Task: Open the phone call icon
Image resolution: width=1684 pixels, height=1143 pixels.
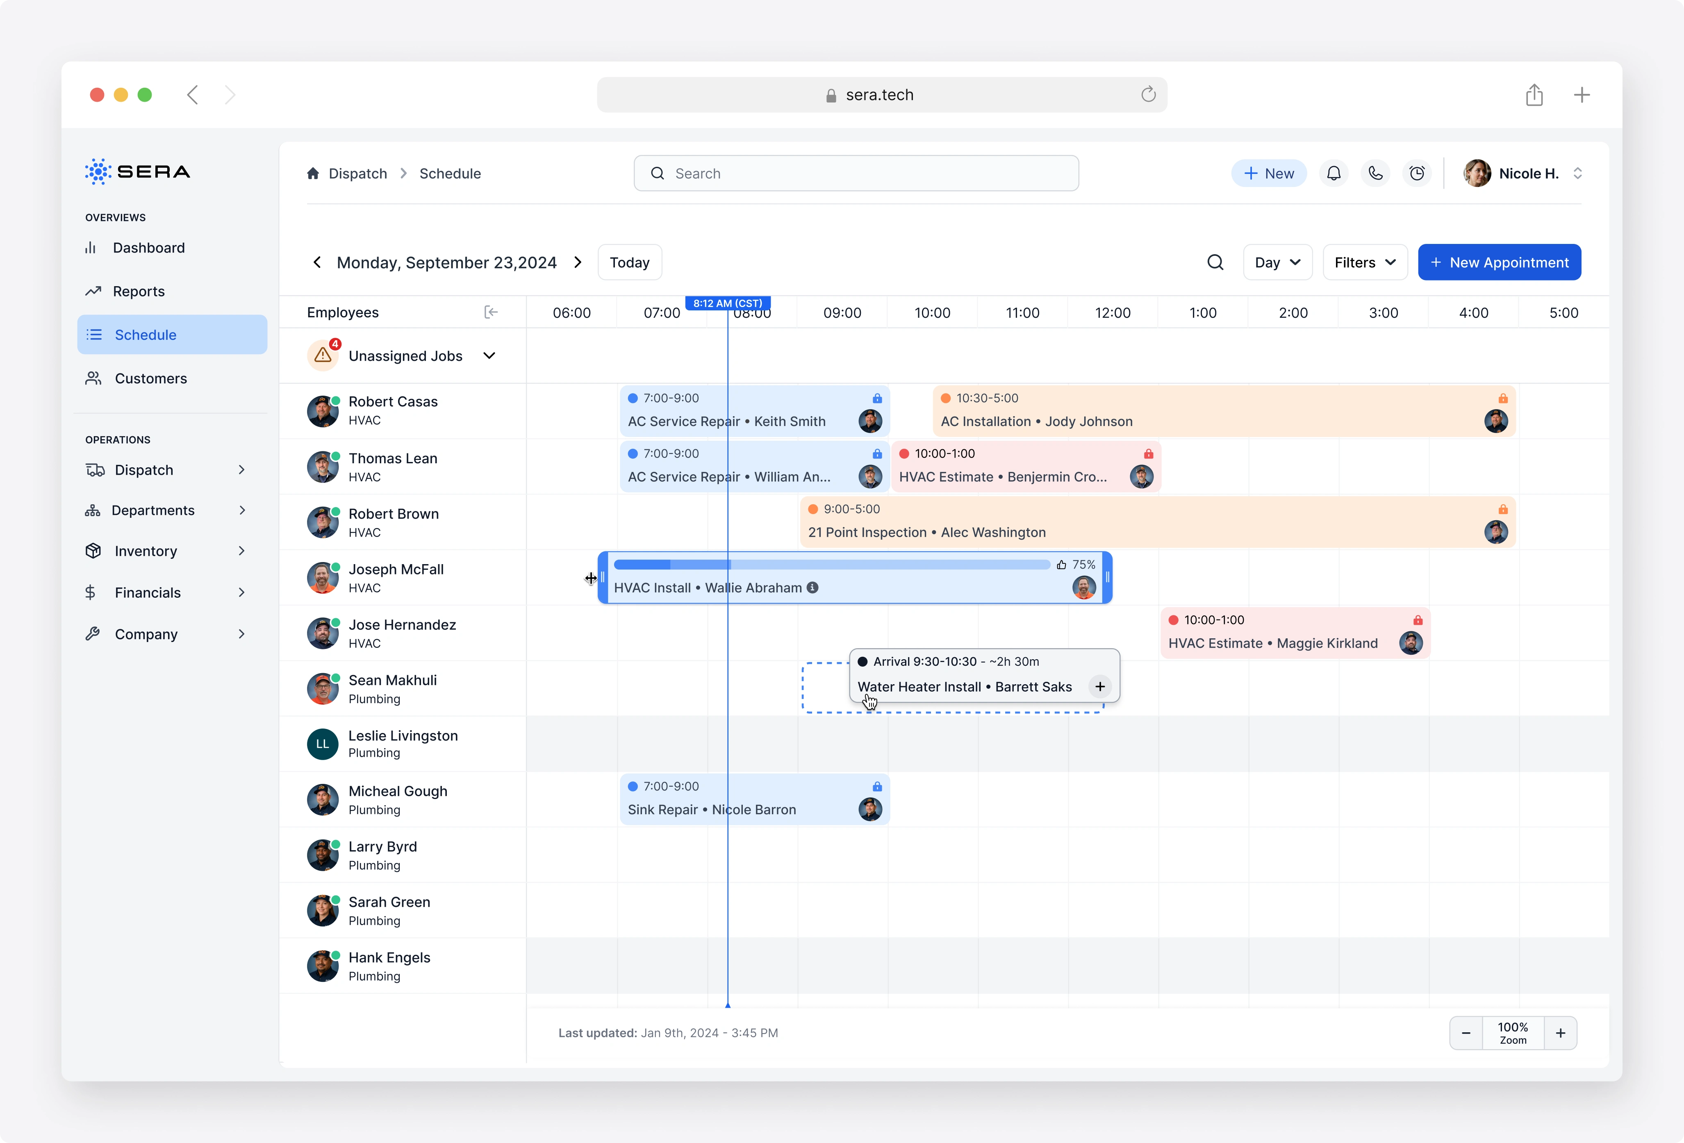Action: [1375, 173]
